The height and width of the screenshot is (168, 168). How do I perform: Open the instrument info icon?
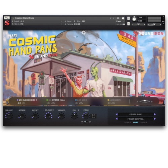(x=123, y=18)
